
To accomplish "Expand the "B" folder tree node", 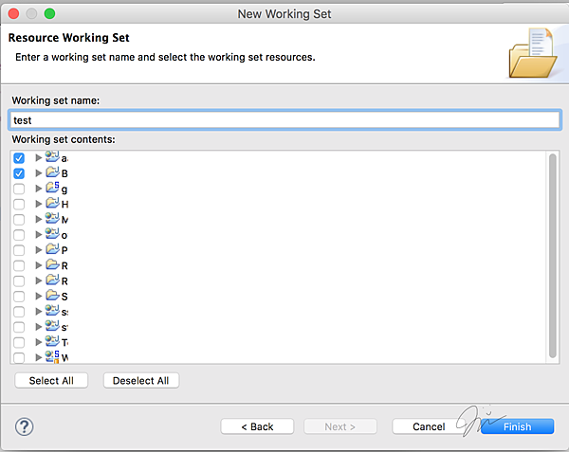I will point(39,172).
